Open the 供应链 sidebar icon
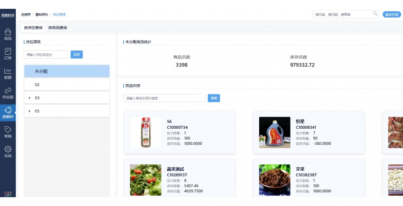Image resolution: width=403 pixels, height=206 pixels. pyautogui.click(x=8, y=93)
